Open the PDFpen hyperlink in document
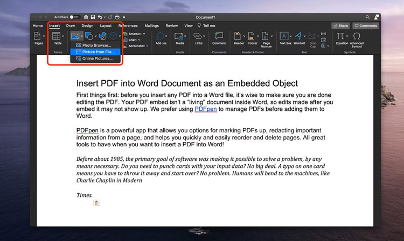The width and height of the screenshot is (404, 241). pos(205,109)
